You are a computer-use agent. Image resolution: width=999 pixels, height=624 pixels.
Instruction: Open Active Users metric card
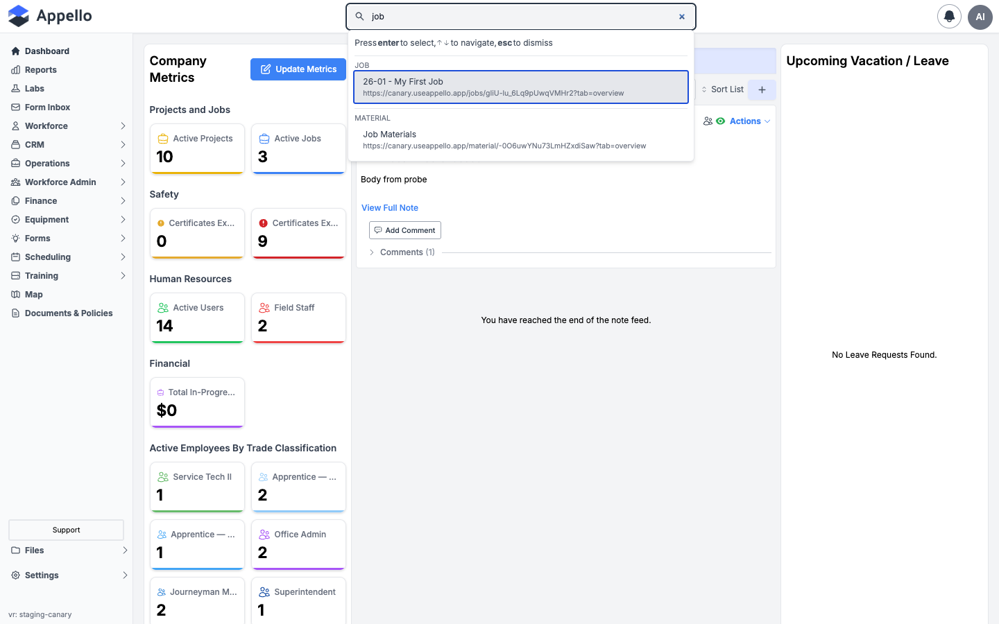(198, 318)
